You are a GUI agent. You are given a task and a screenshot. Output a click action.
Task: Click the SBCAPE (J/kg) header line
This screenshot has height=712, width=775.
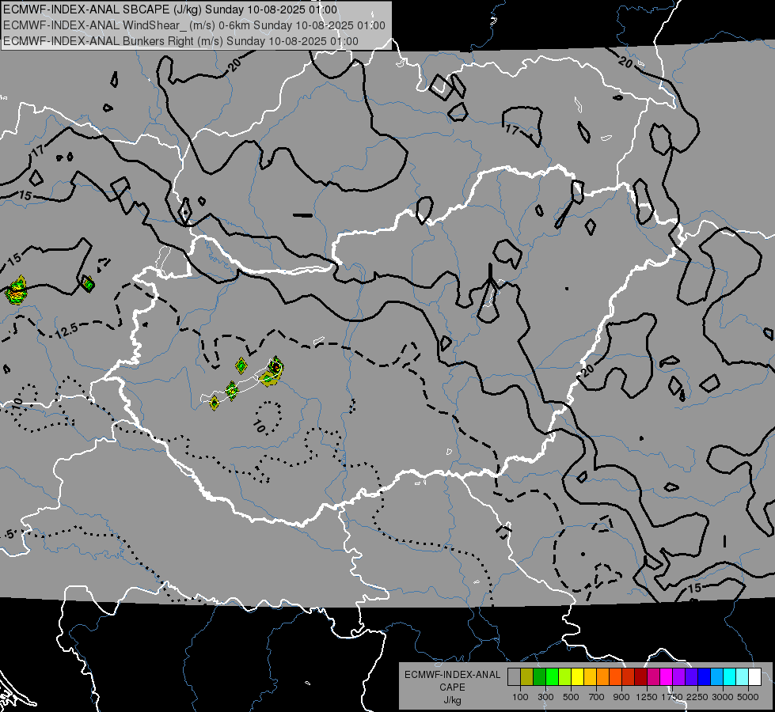point(170,9)
